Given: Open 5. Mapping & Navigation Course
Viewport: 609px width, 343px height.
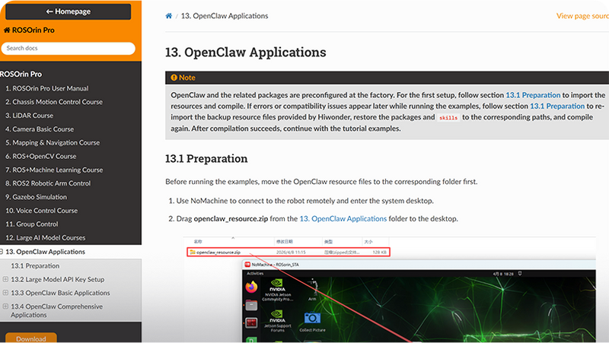Looking at the screenshot, I should pos(53,143).
